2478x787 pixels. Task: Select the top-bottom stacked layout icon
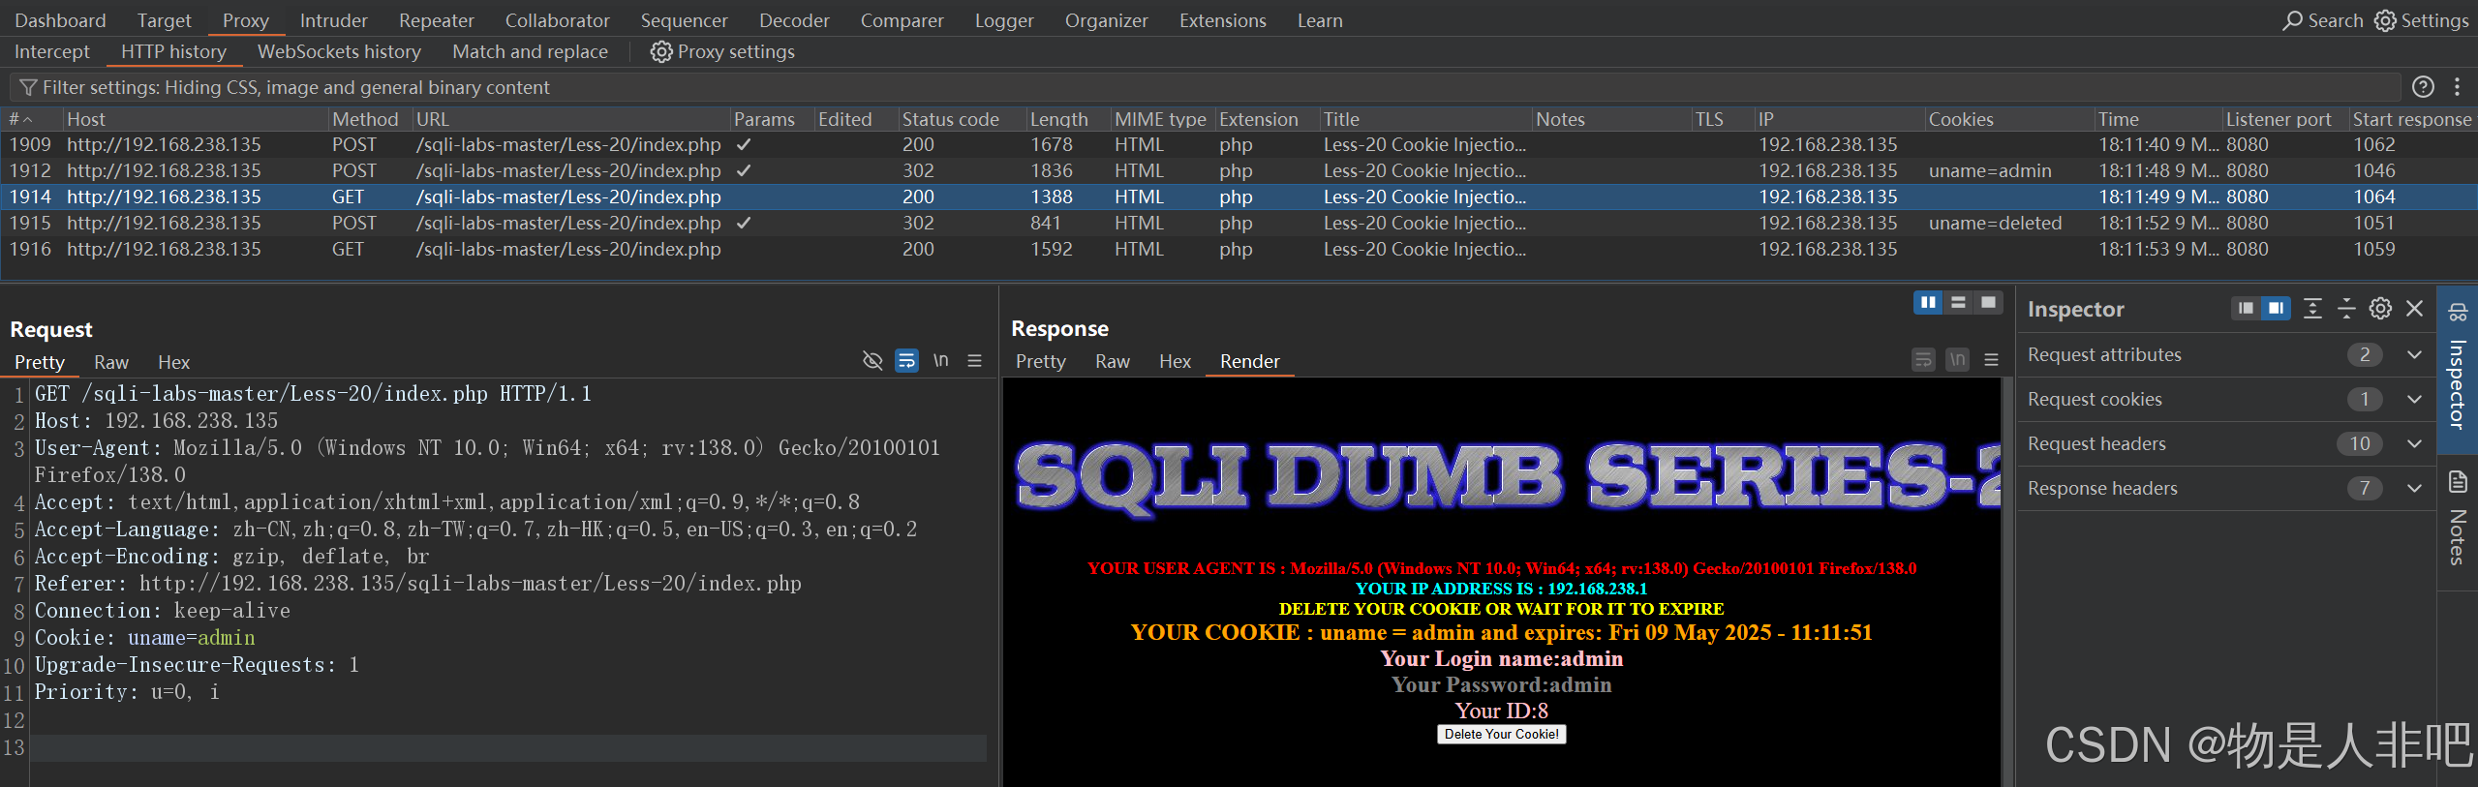pos(1958,303)
